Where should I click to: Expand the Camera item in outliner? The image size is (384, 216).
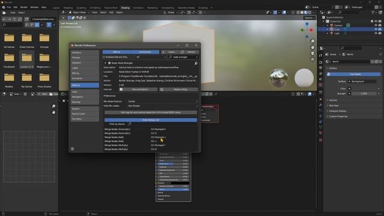[328, 25]
